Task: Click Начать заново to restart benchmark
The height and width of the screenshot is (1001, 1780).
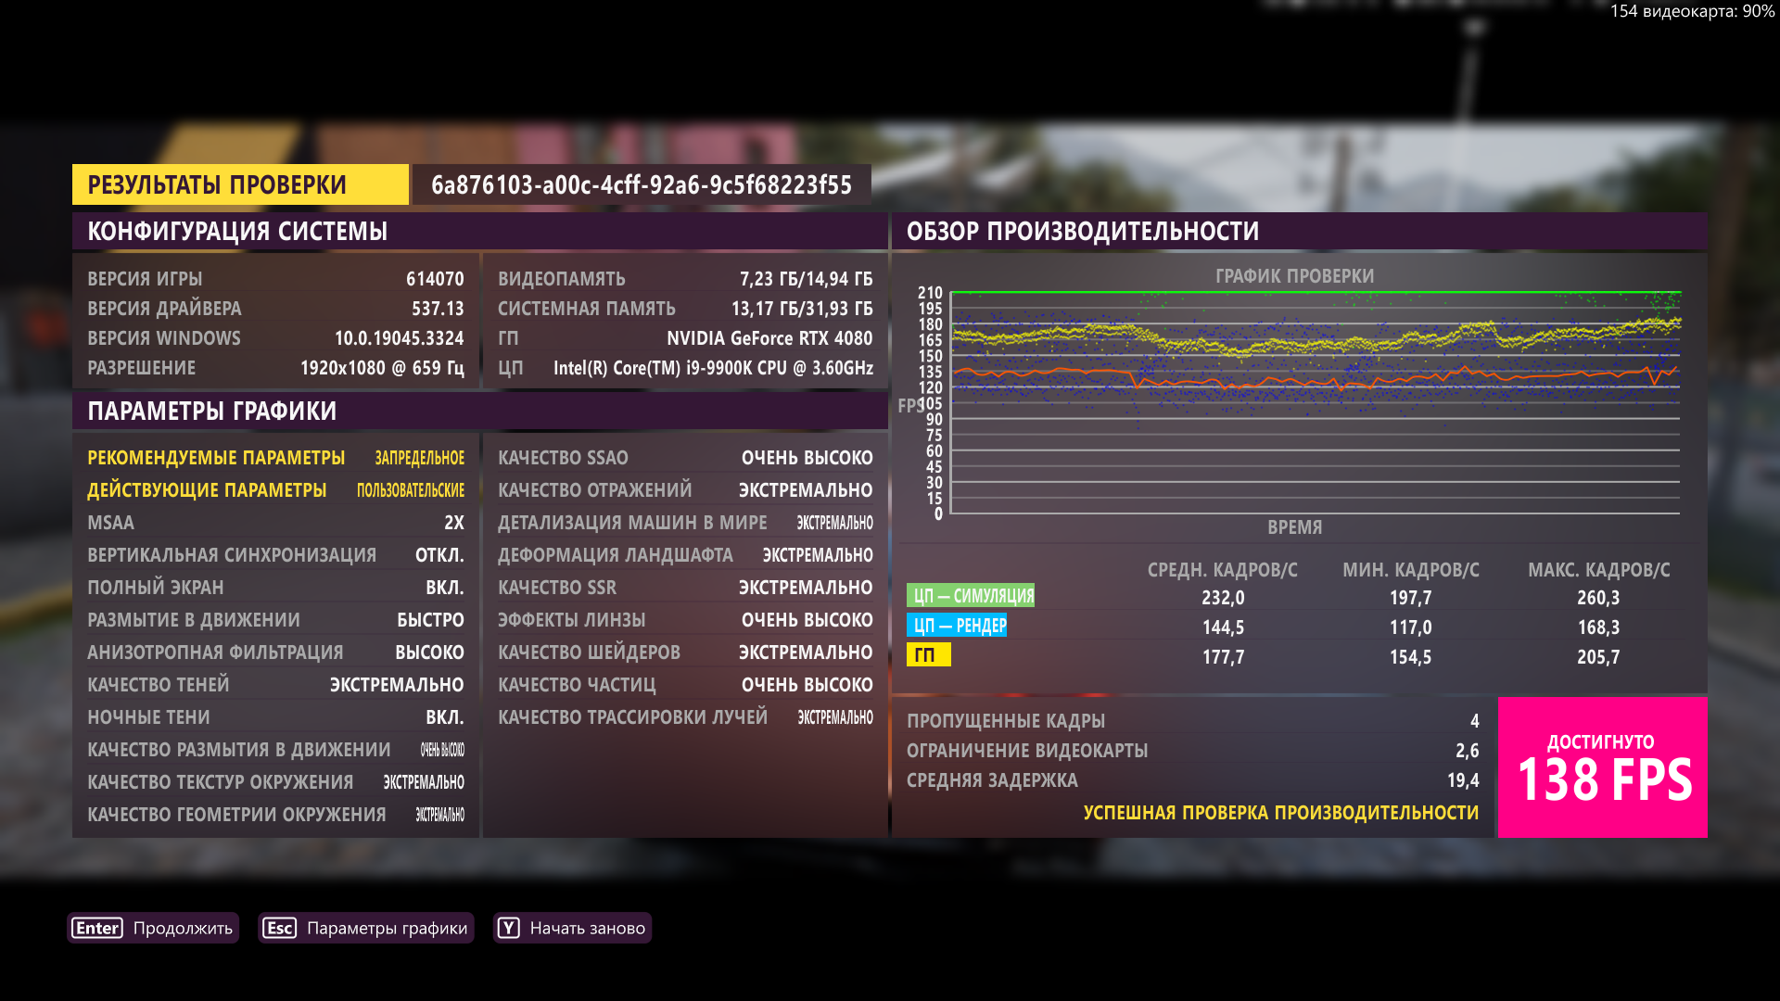Action: click(587, 928)
